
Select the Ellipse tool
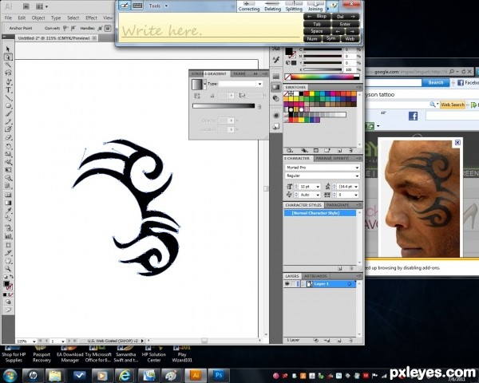pyautogui.click(x=8, y=105)
